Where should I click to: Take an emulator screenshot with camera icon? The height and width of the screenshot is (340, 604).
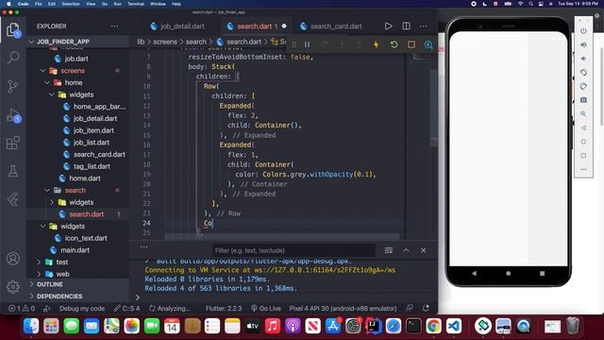[x=583, y=100]
